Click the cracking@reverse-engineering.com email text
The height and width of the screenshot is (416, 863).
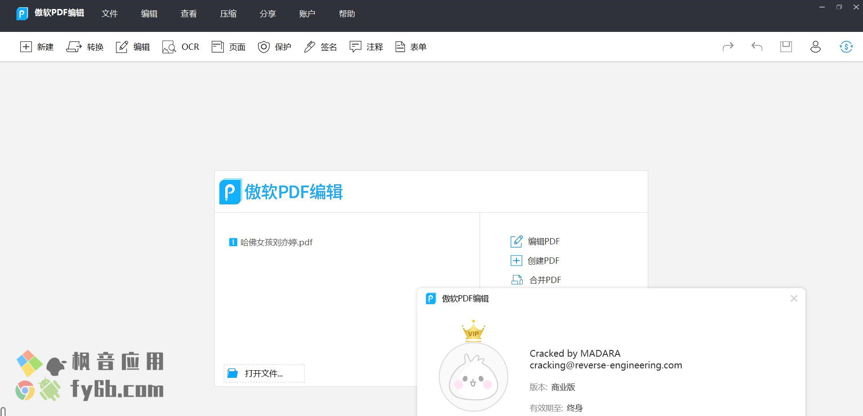pos(606,365)
